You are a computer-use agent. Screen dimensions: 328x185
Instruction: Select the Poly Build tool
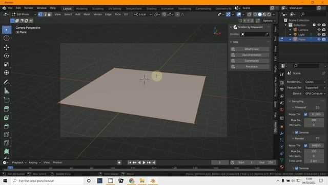coord(7,151)
